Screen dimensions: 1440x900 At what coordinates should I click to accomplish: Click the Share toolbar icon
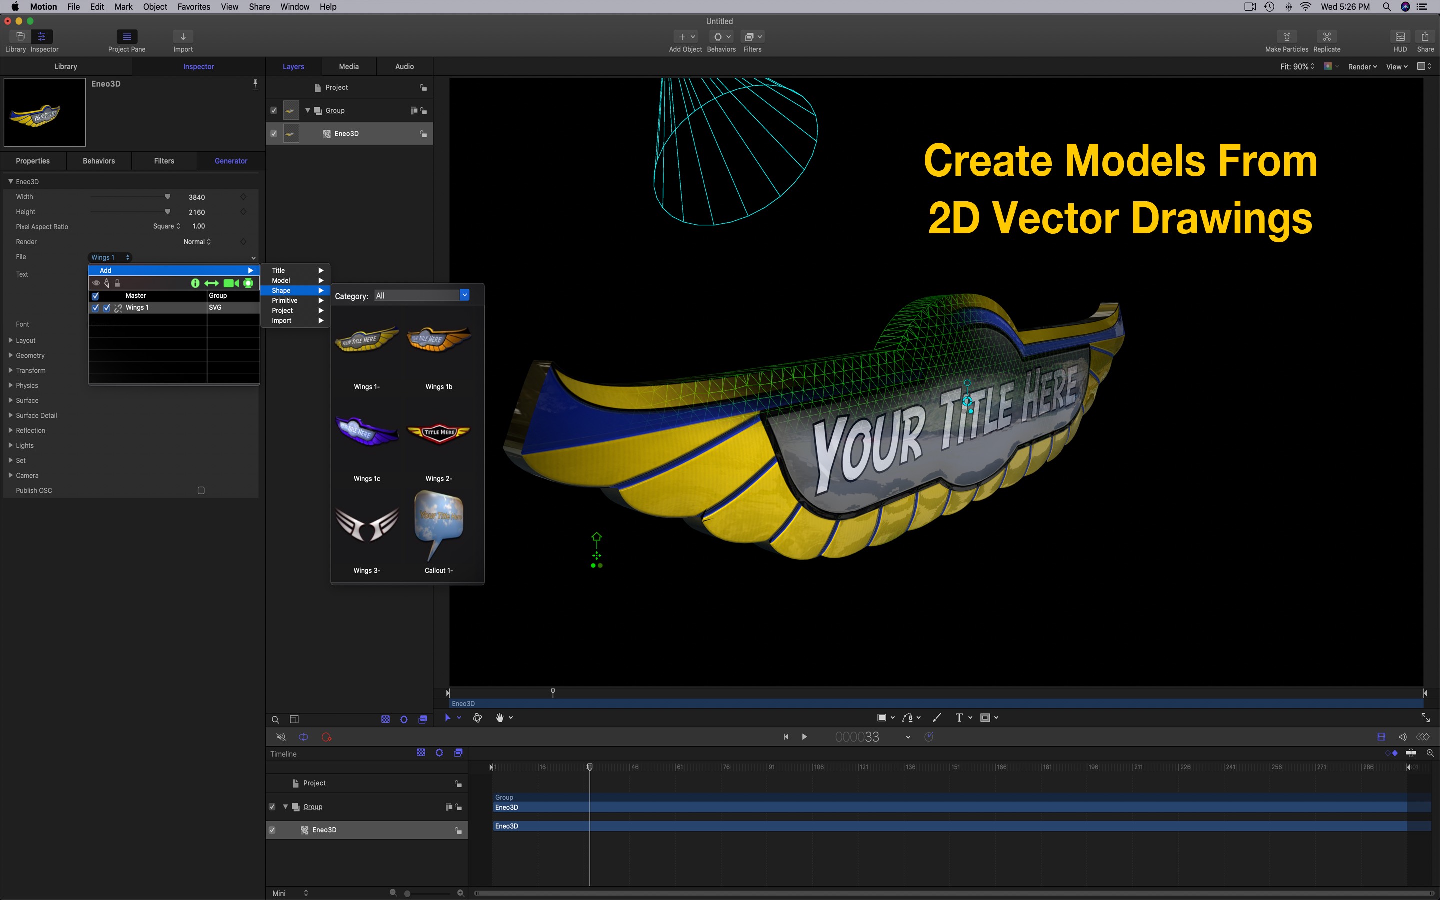(1425, 37)
